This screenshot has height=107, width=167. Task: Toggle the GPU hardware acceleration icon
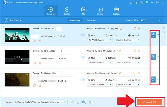[84, 102]
